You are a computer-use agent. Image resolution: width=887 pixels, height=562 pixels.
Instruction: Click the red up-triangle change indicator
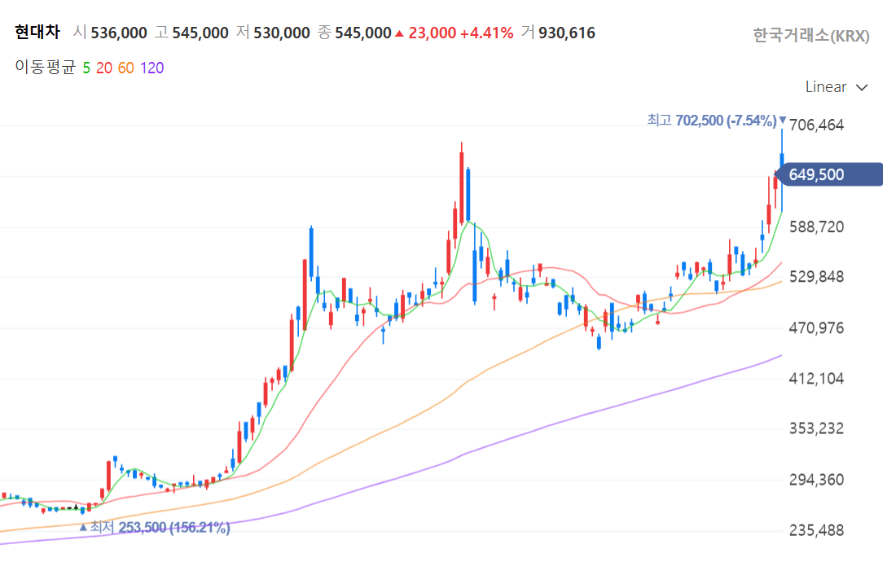click(x=399, y=33)
